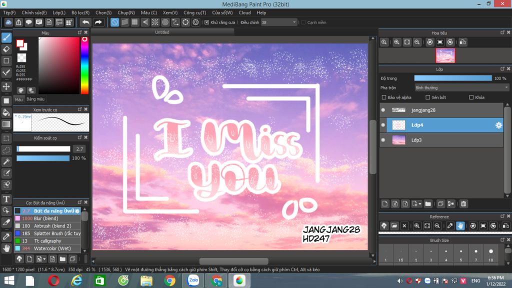Select the Eraser tool
Image resolution: width=512 pixels, height=288 pixels.
6,49
